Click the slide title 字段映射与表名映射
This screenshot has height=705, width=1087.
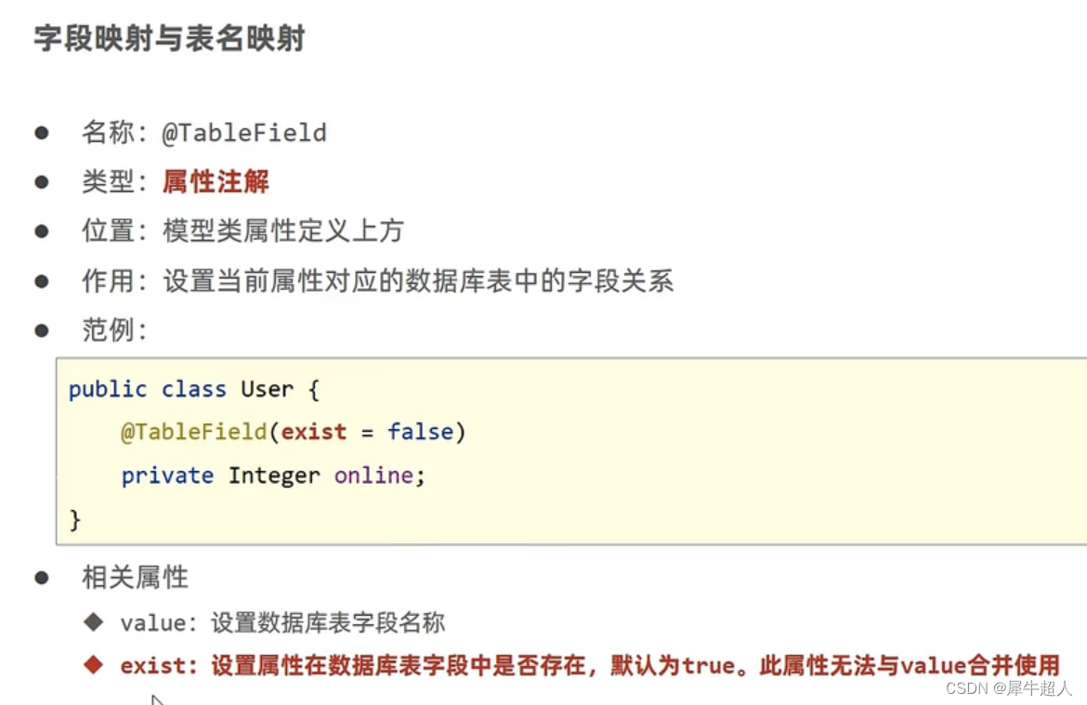(x=169, y=39)
